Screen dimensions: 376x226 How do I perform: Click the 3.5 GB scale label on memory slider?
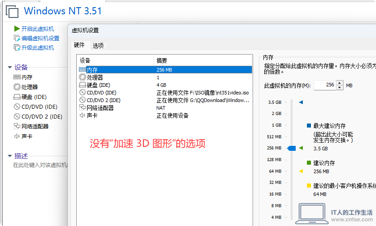[x=275, y=102]
